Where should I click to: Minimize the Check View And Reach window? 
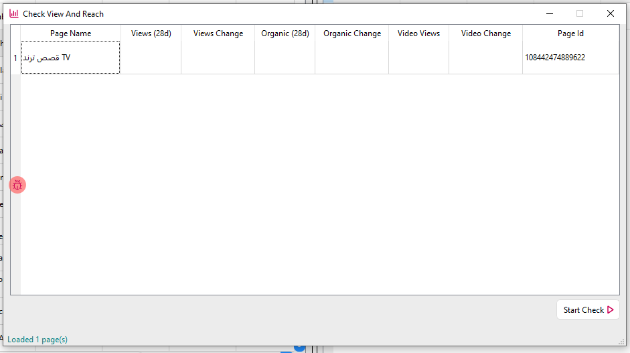click(550, 13)
